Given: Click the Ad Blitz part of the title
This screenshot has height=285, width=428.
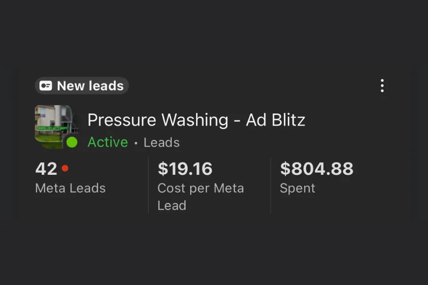Looking at the screenshot, I should 275,120.
